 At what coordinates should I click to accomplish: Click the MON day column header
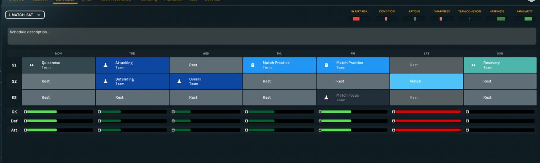58,53
